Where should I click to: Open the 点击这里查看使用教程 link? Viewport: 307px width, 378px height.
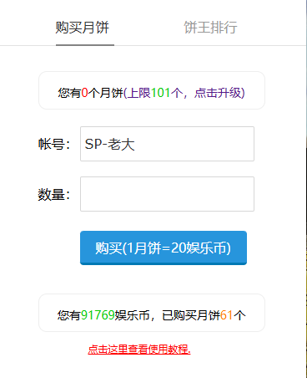point(139,350)
